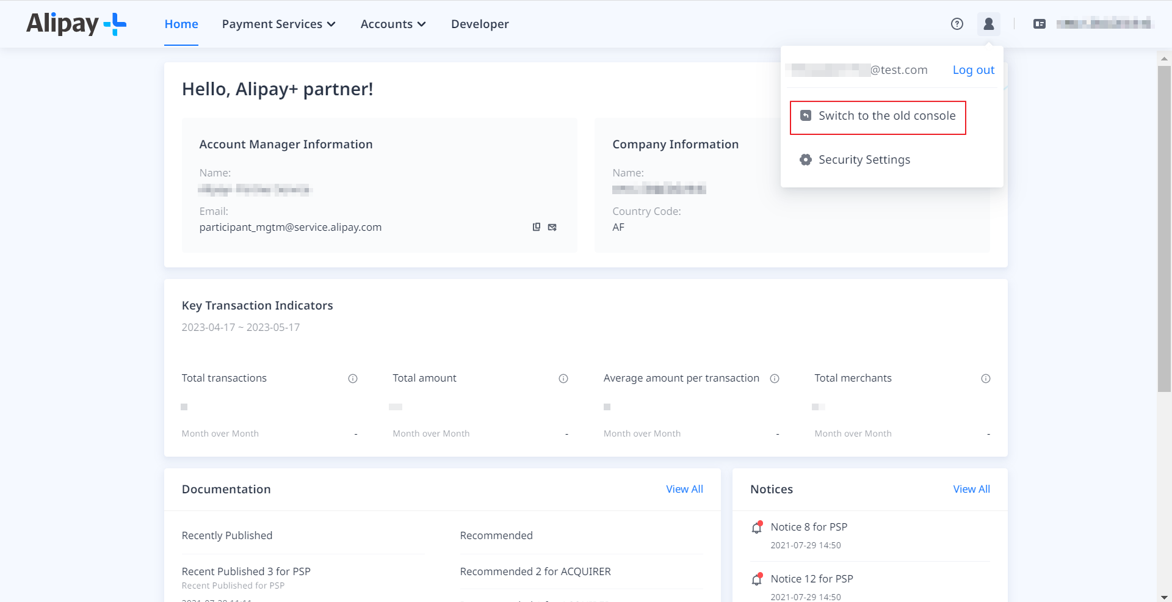Show tooltip info icon for Total transactions
This screenshot has height=602, width=1172.
[353, 379]
